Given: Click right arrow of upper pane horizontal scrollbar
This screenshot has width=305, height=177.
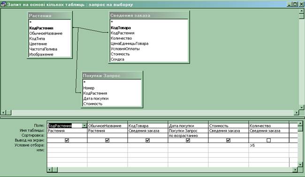Looking at the screenshot, I should [297, 113].
